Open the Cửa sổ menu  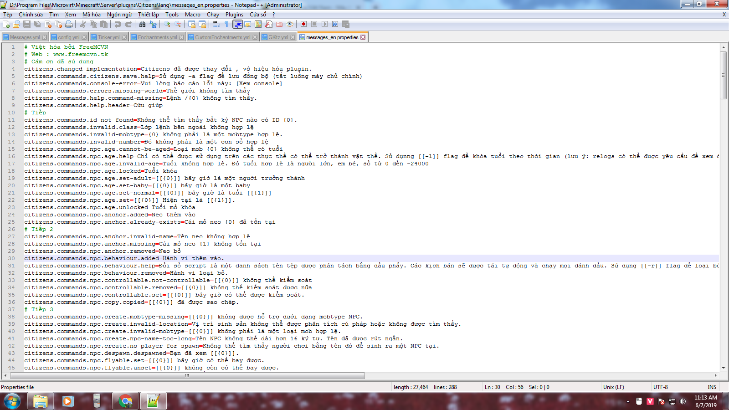pos(258,15)
